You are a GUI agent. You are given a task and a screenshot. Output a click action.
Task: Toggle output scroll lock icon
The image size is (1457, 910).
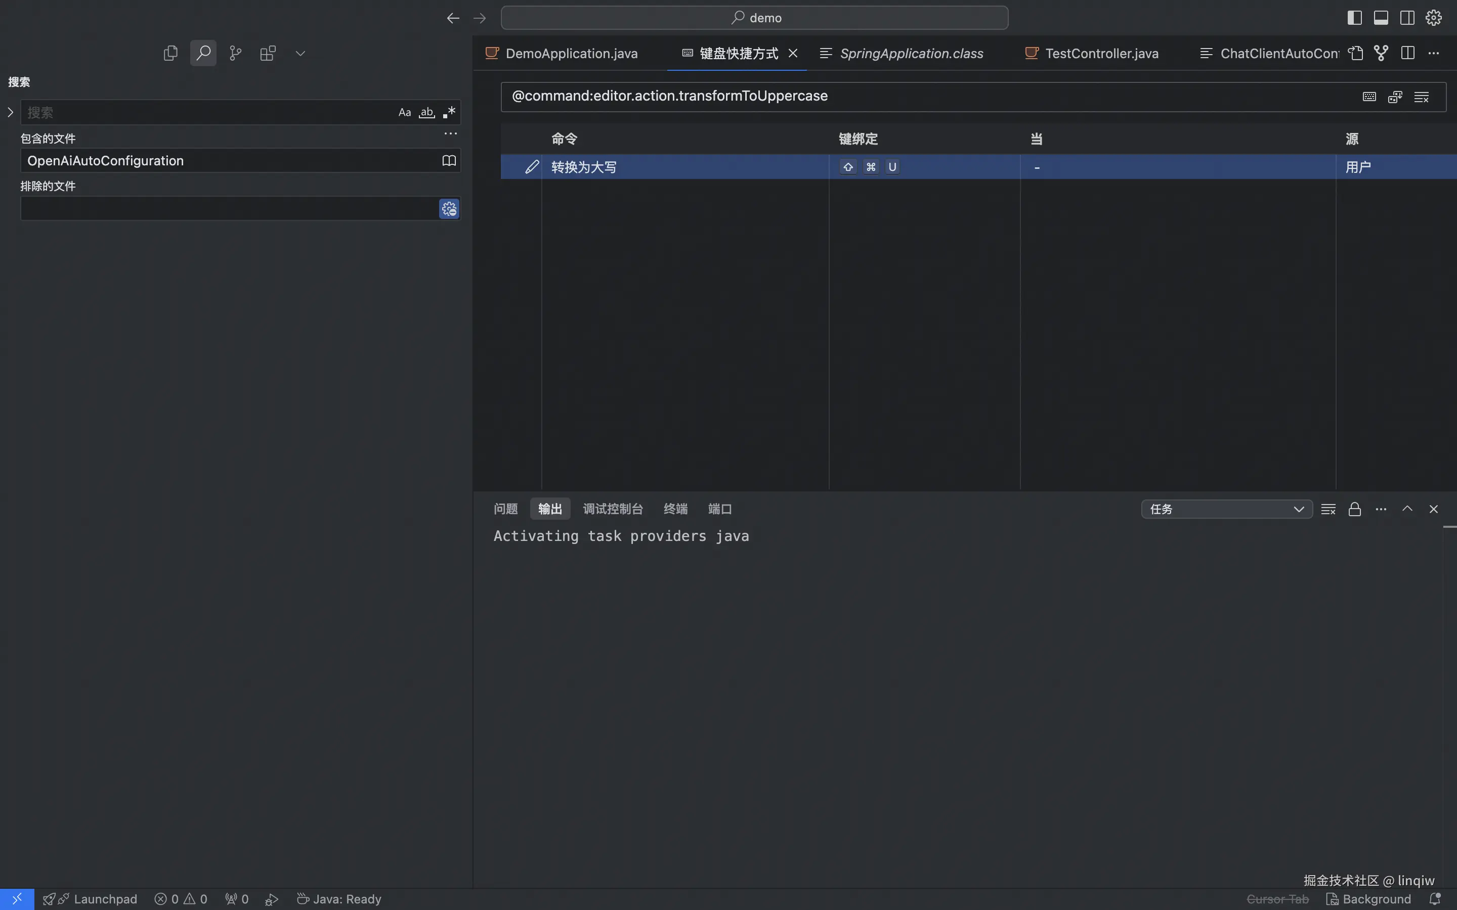point(1355,509)
